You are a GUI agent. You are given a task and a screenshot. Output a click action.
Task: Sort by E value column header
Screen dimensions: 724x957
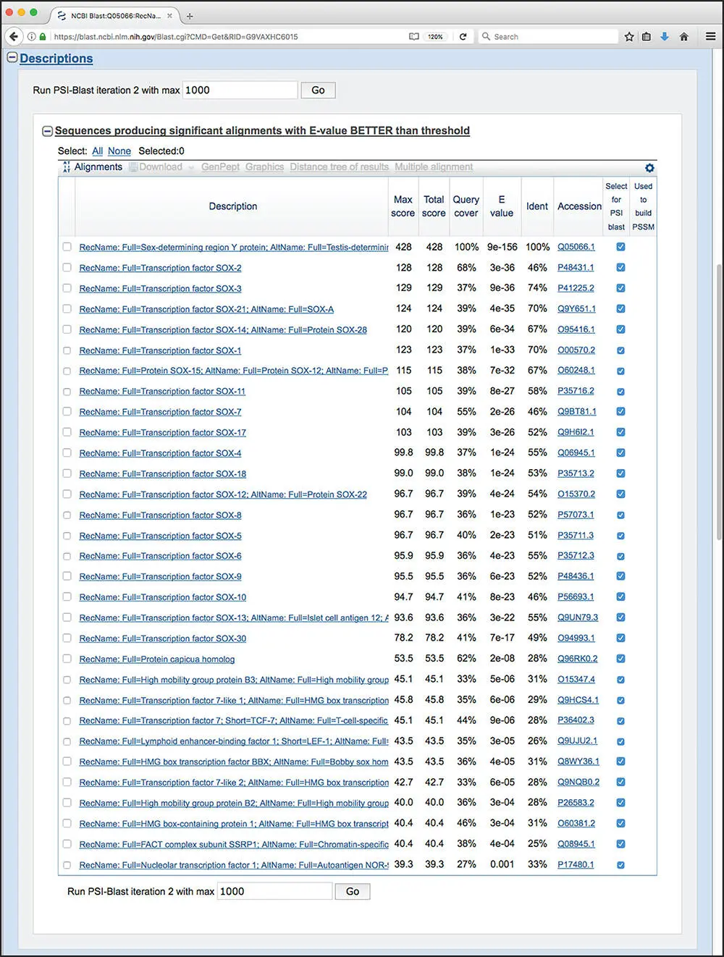tap(501, 206)
